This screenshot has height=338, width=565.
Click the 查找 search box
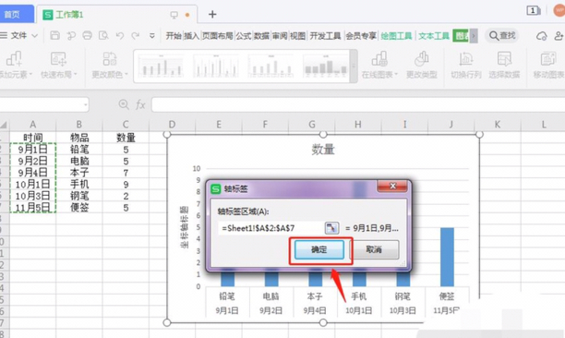point(502,36)
